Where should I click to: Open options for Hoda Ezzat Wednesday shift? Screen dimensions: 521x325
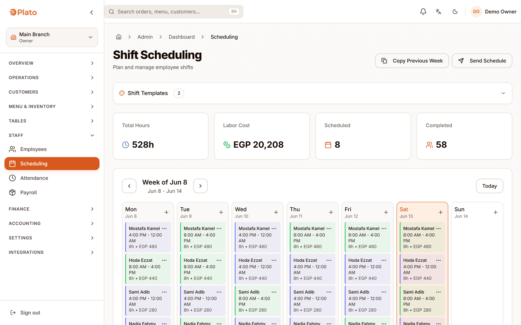274,260
